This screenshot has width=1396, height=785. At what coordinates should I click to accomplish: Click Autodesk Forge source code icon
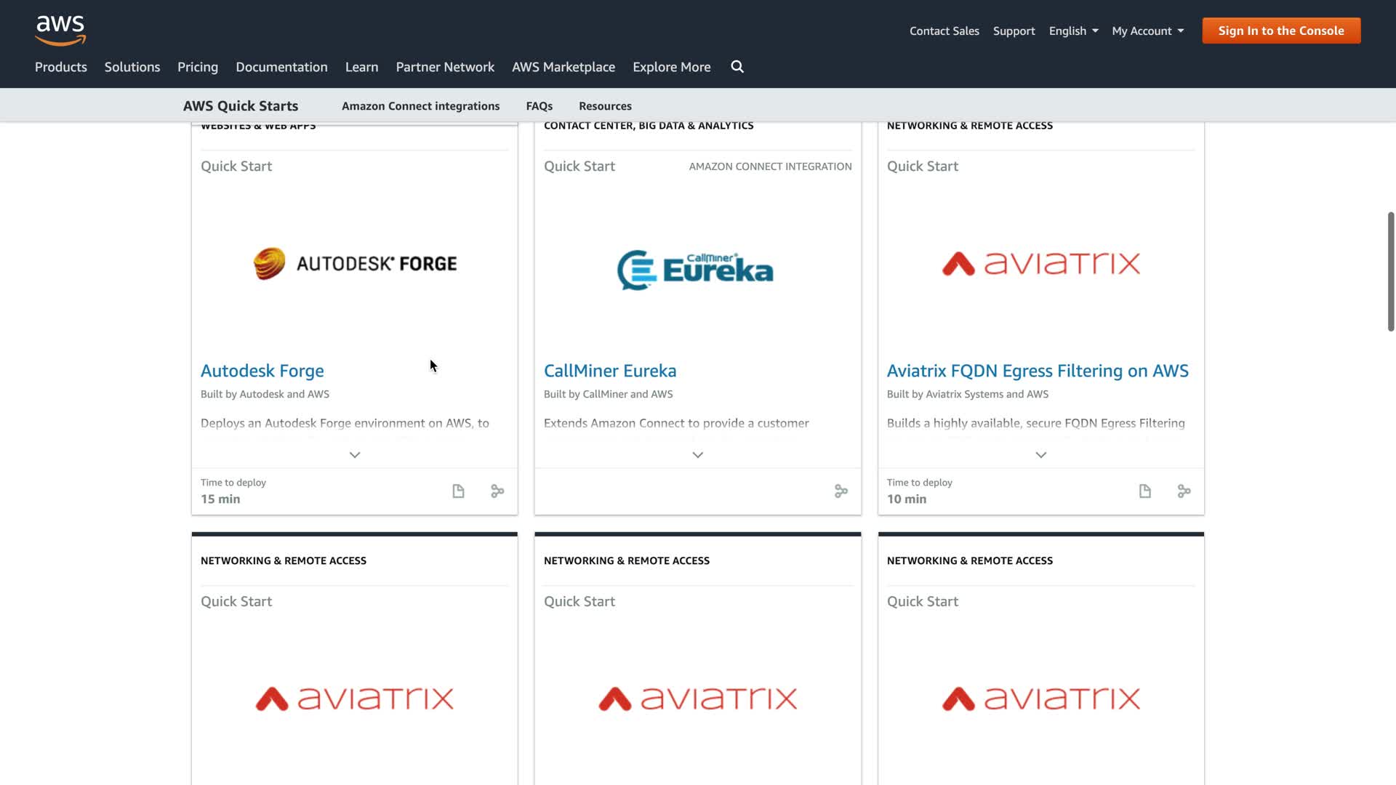pyautogui.click(x=497, y=491)
